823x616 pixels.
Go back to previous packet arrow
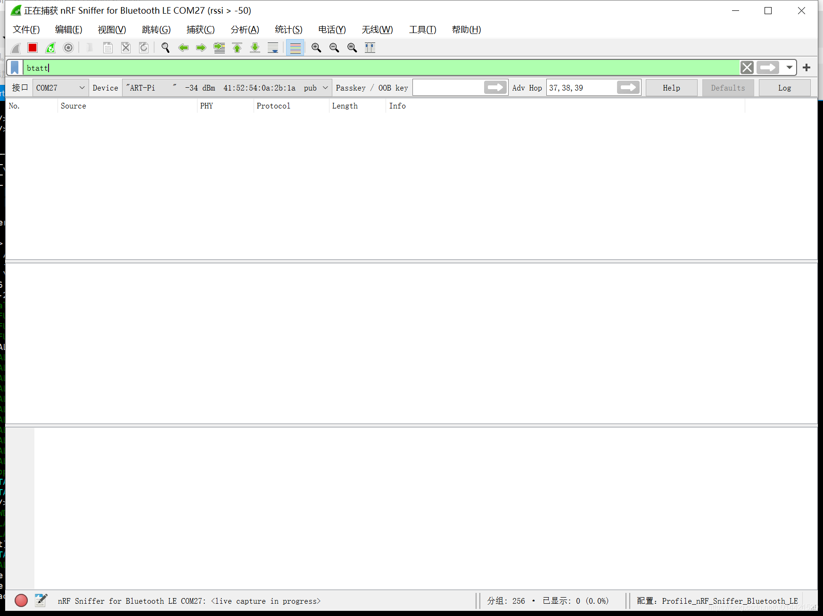click(183, 48)
